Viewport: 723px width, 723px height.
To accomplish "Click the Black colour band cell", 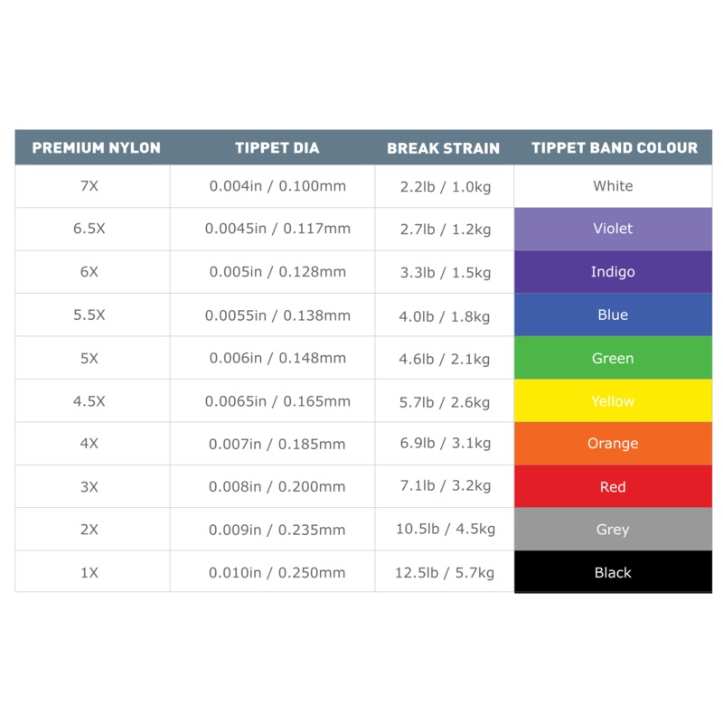I will point(613,572).
